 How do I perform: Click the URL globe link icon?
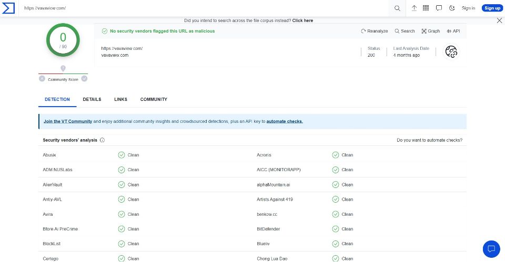pos(451,52)
